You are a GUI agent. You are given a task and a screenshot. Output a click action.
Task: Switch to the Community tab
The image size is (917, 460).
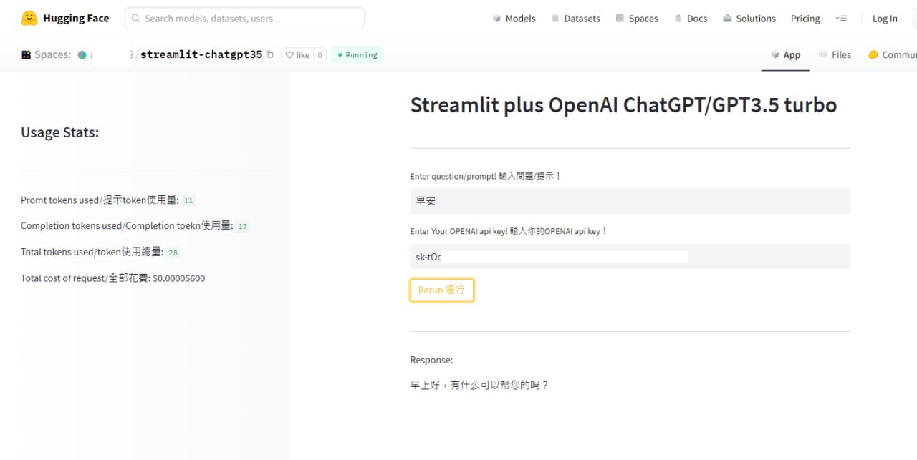[x=892, y=55]
